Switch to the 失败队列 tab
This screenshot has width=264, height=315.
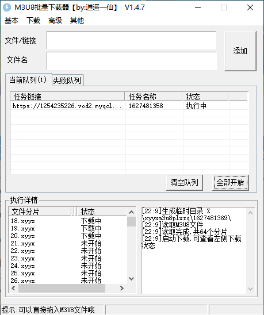[x=67, y=80]
